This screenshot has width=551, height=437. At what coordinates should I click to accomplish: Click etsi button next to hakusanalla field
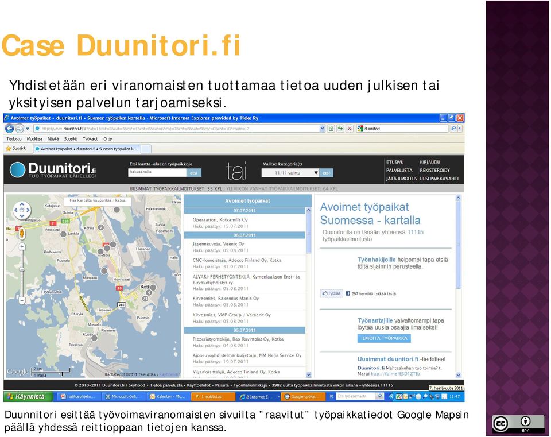pos(194,173)
